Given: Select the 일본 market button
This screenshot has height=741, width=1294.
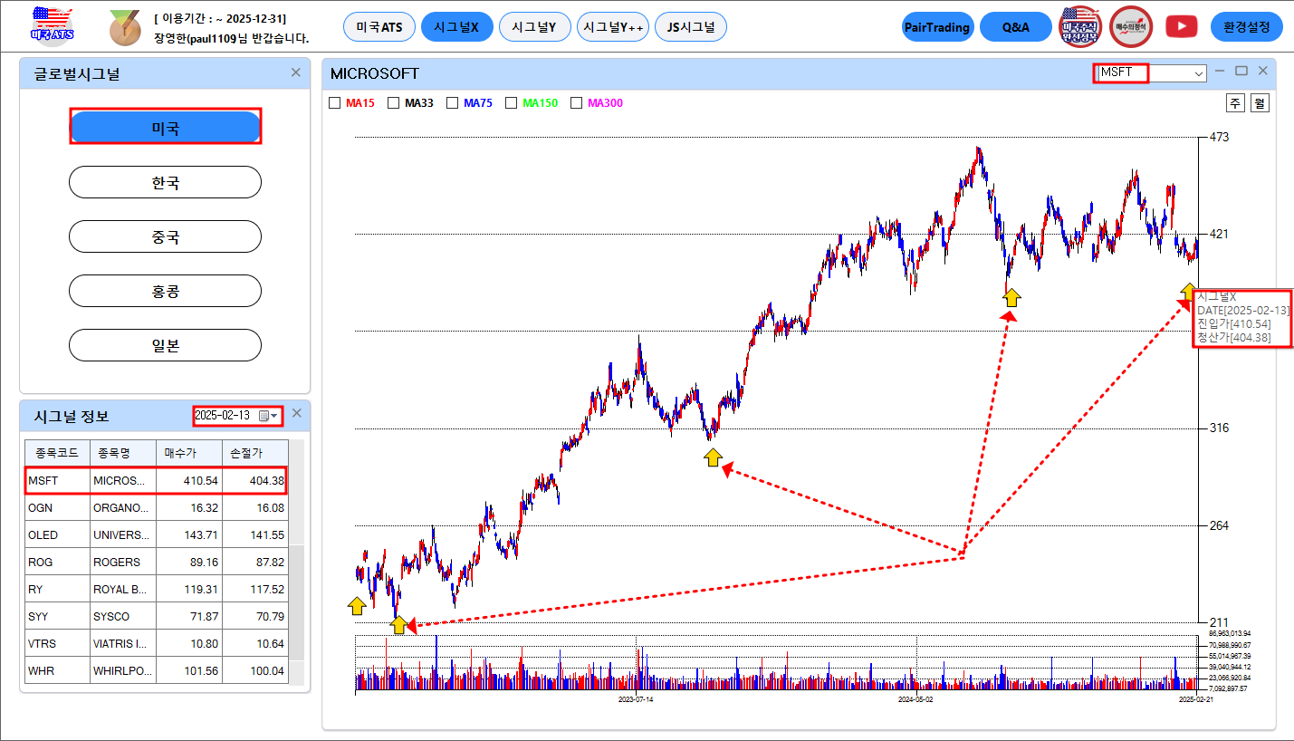Looking at the screenshot, I should (x=166, y=345).
